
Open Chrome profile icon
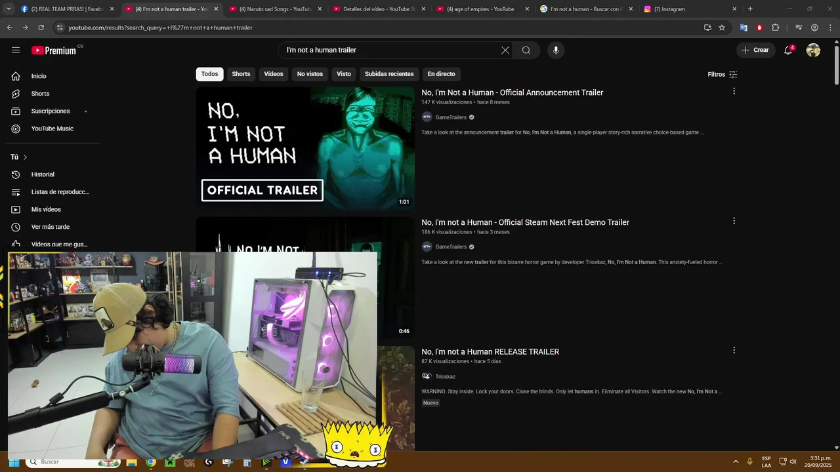click(x=814, y=28)
